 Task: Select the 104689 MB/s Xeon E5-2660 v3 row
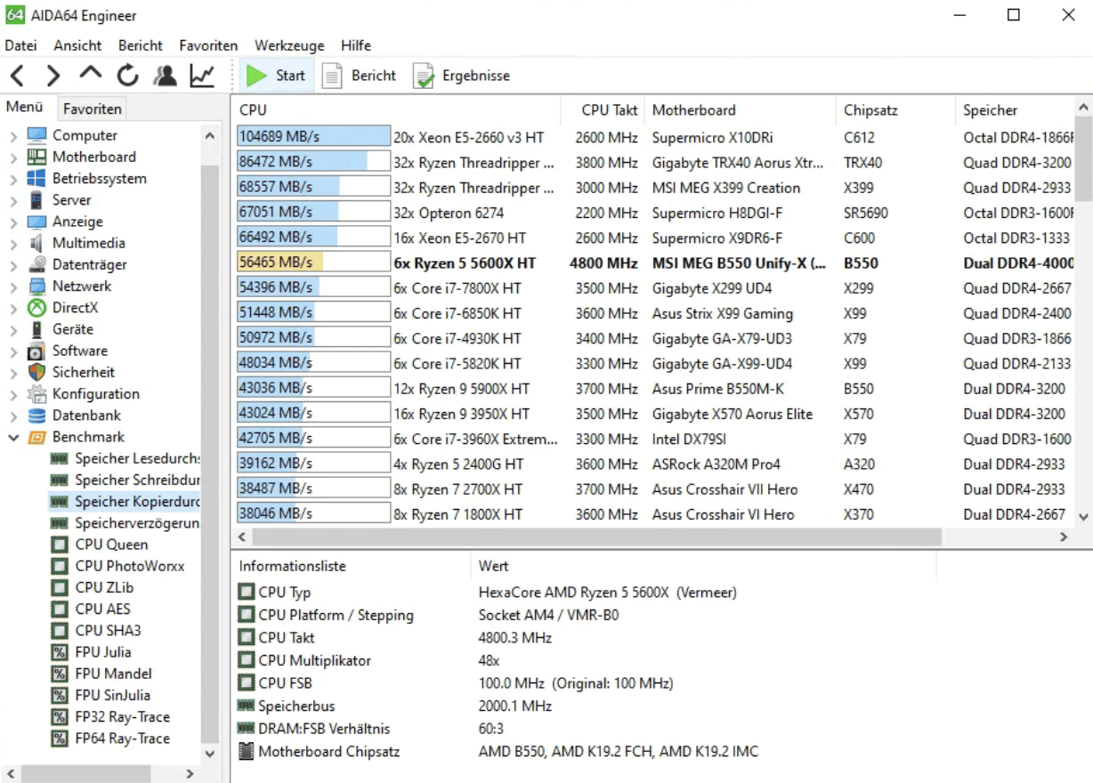coord(655,137)
